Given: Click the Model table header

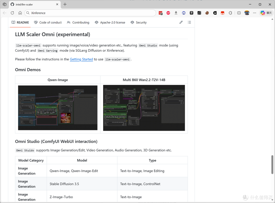Looking at the screenshot, I should 82,160.
